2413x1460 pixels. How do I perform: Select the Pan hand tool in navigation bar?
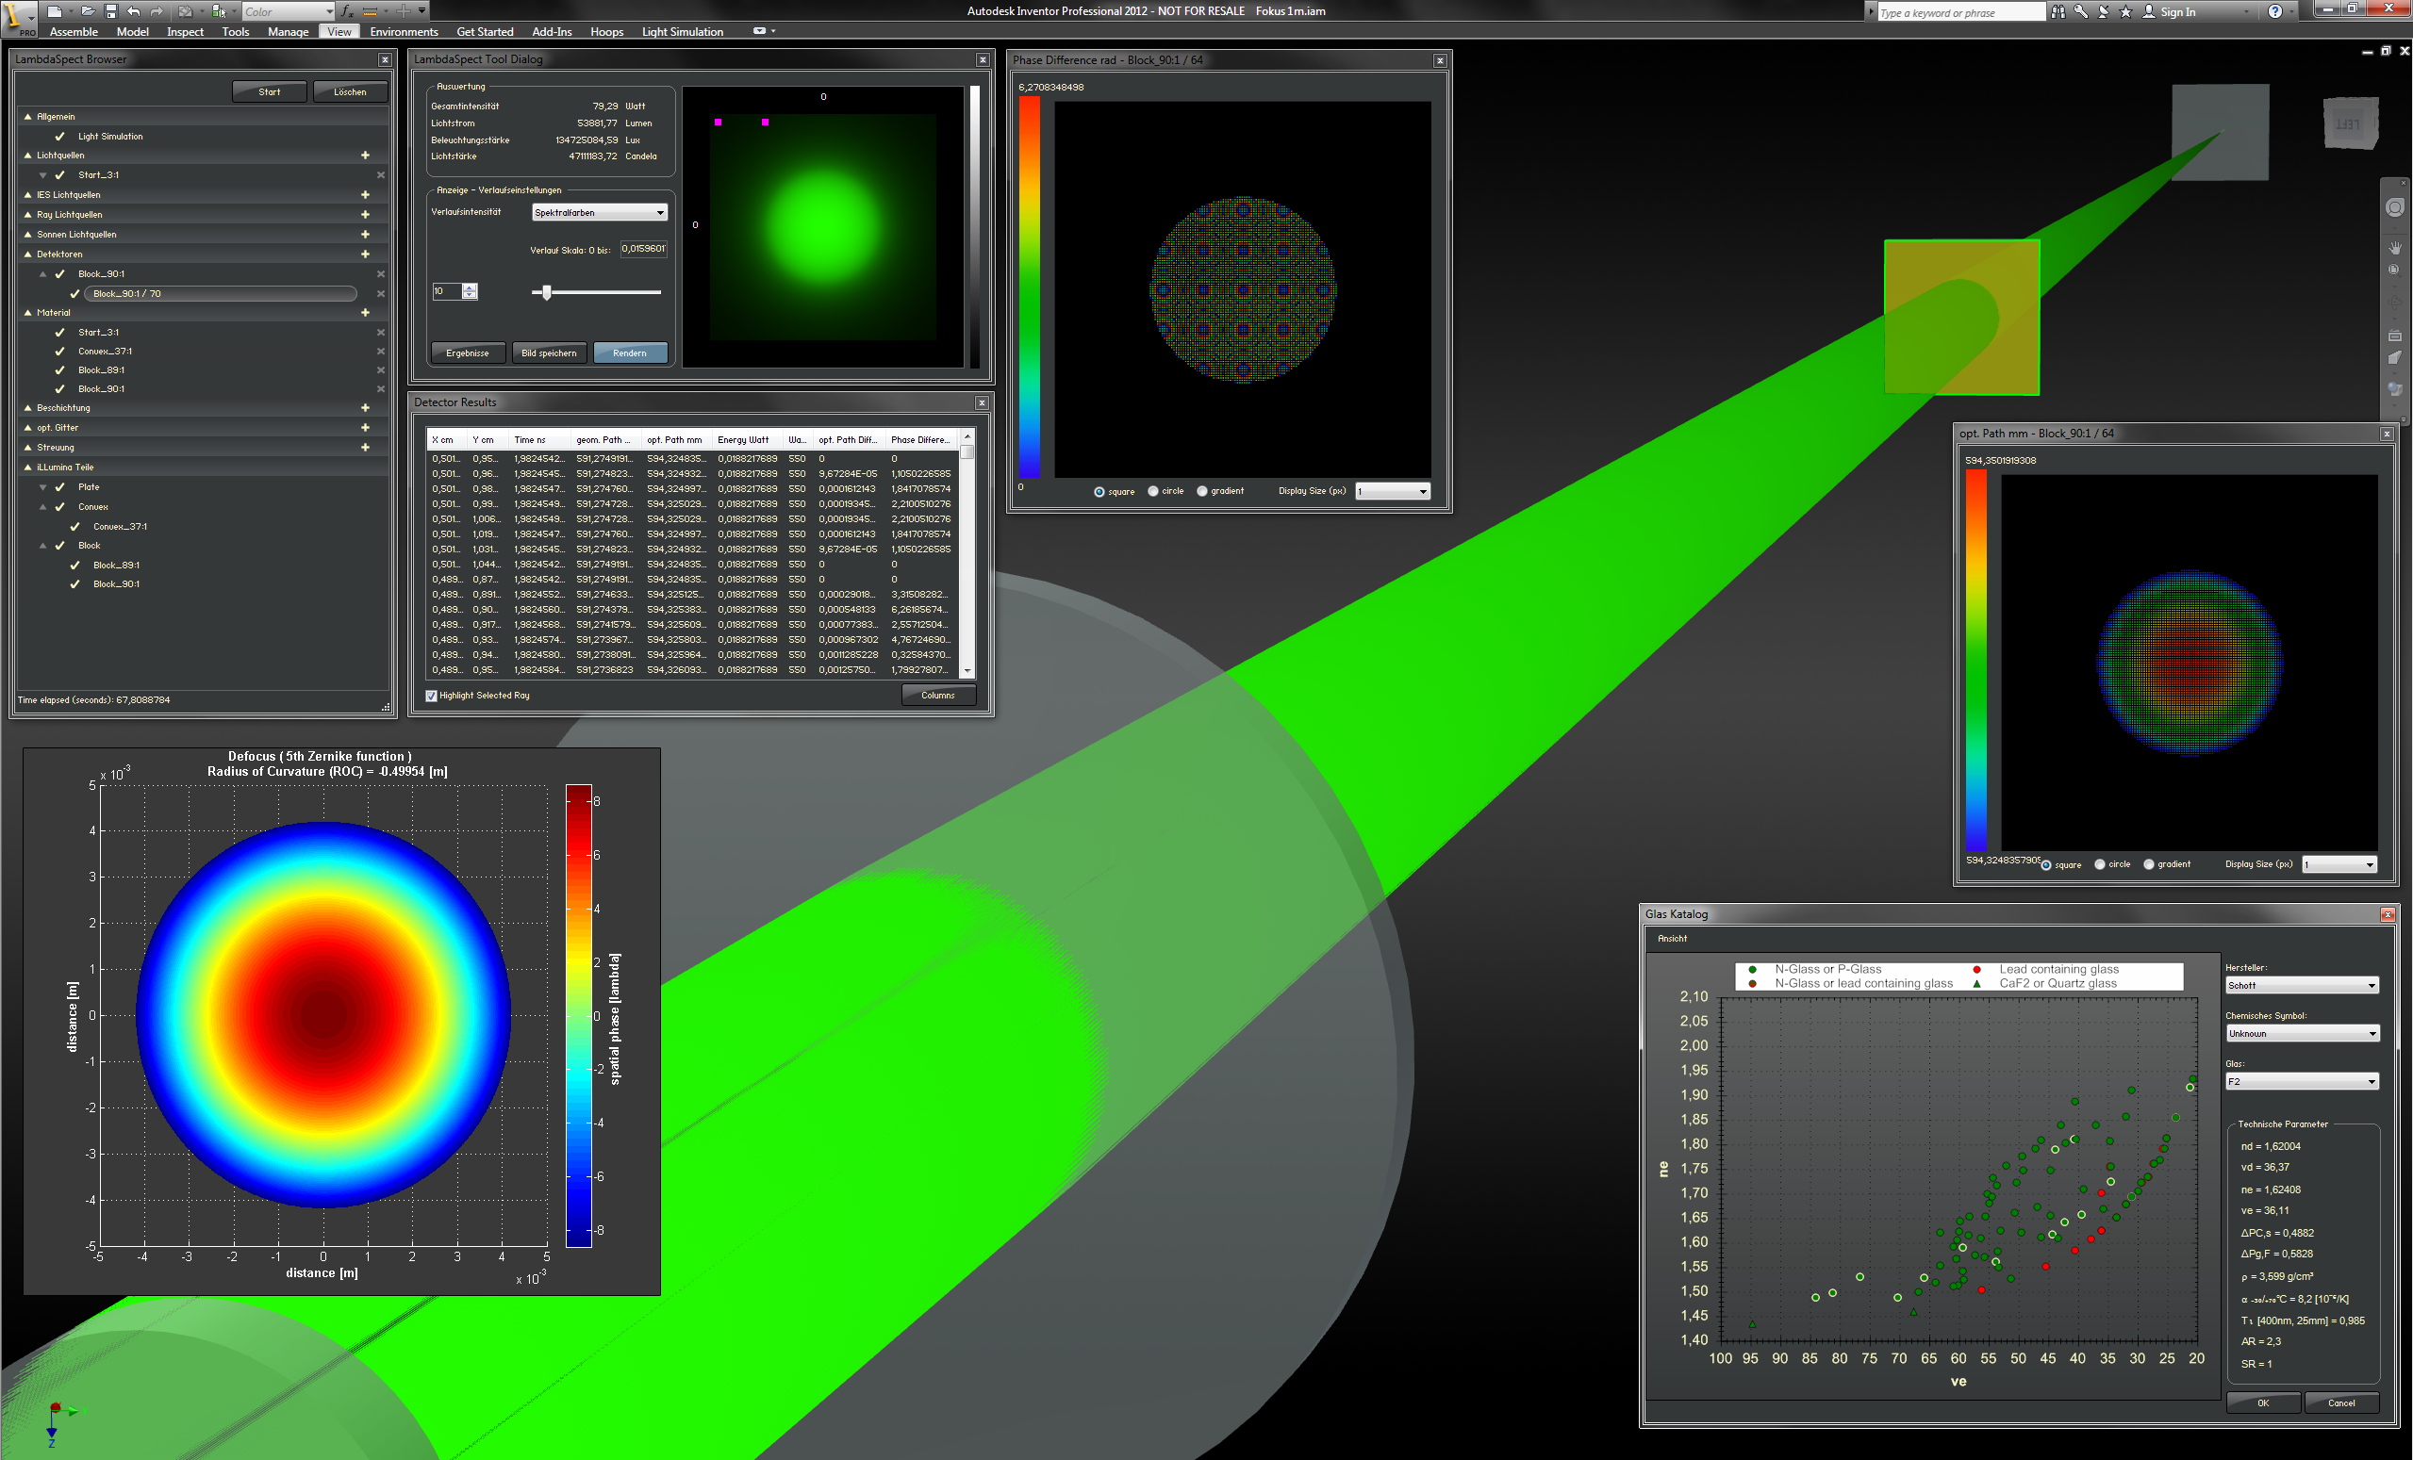2395,248
